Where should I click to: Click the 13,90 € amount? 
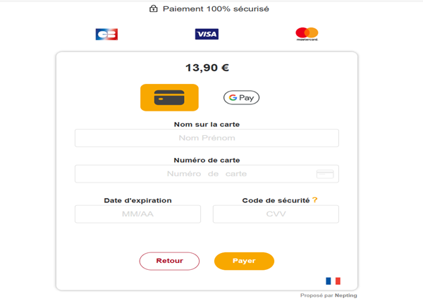207,68
